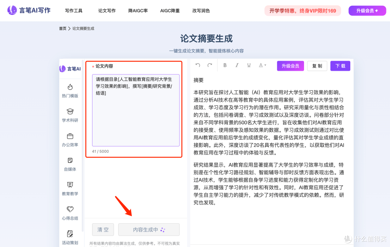Redo the last edit in editor
The image size is (390, 247).
[210, 65]
